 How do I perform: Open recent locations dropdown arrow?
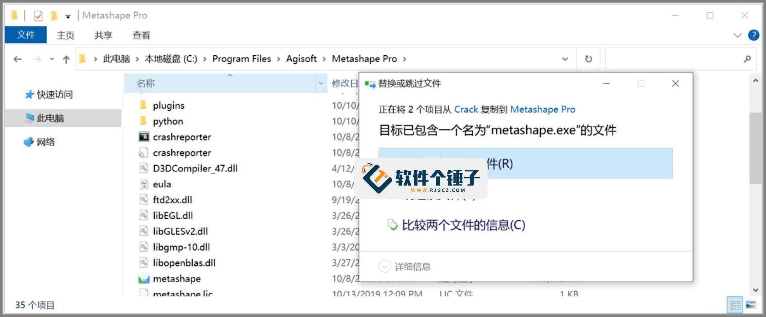point(52,59)
